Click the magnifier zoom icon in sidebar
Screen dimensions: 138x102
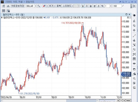pos(134,78)
